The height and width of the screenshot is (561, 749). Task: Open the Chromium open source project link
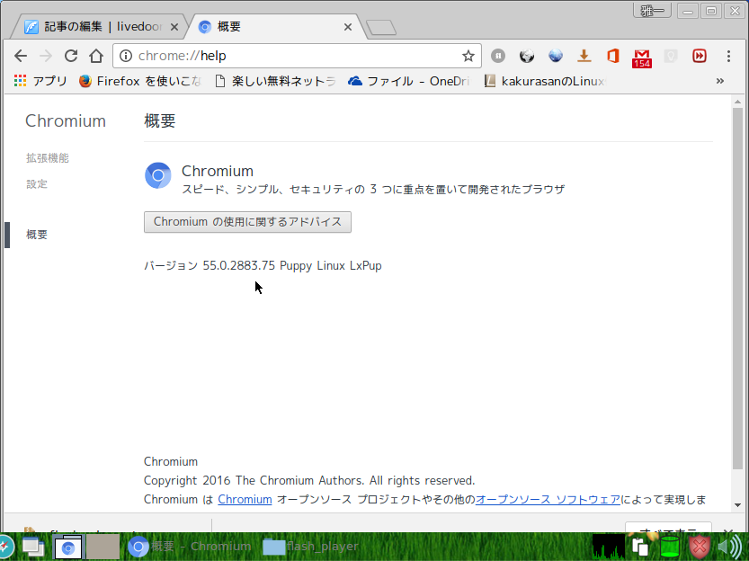(x=245, y=499)
